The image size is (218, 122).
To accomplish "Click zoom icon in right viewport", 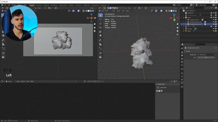I will [x=177, y=24].
